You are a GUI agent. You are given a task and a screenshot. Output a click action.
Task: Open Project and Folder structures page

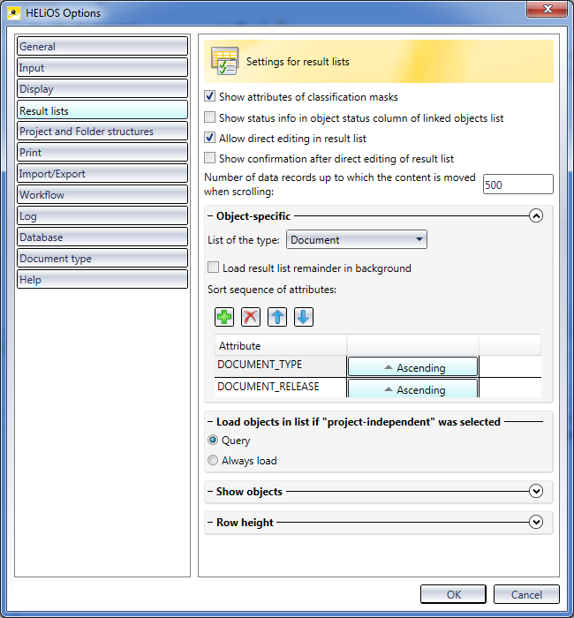[102, 131]
